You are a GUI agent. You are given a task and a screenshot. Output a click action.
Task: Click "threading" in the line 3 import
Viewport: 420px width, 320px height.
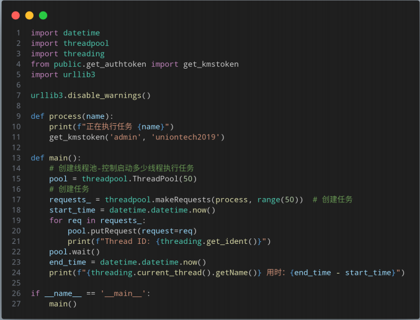pos(84,54)
